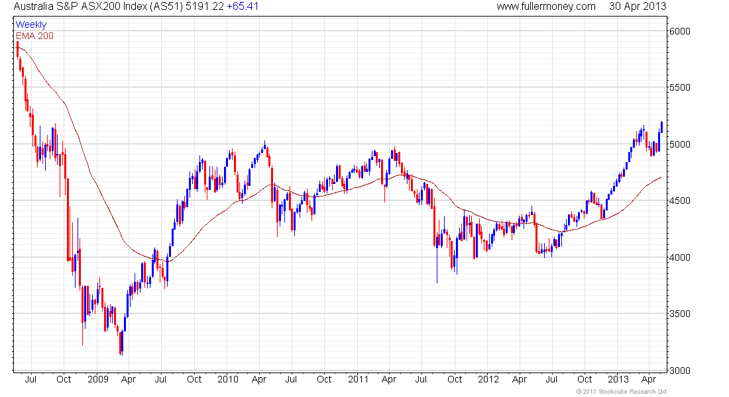Image resolution: width=729 pixels, height=397 pixels.
Task: Select the 'Weekly' legend label
Action: pos(31,24)
